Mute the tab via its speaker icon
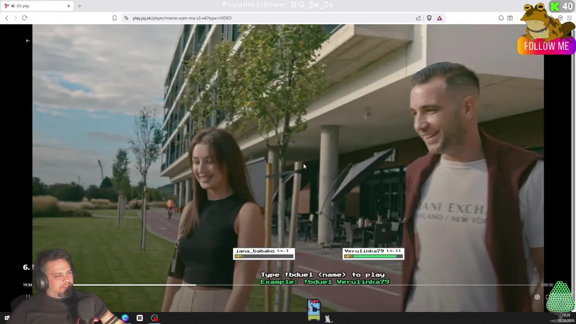The height and width of the screenshot is (324, 576). point(12,6)
